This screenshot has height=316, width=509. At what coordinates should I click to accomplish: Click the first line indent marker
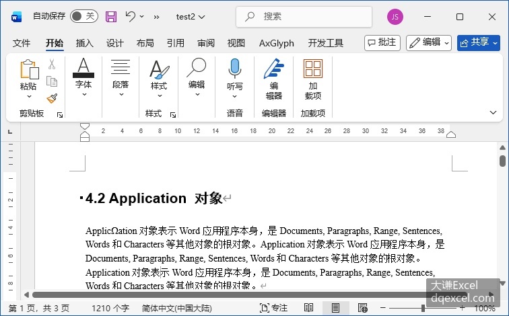[84, 126]
